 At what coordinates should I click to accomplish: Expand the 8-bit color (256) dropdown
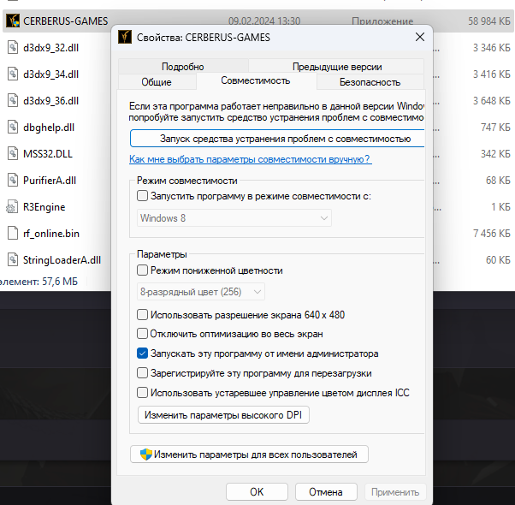pyautogui.click(x=201, y=292)
